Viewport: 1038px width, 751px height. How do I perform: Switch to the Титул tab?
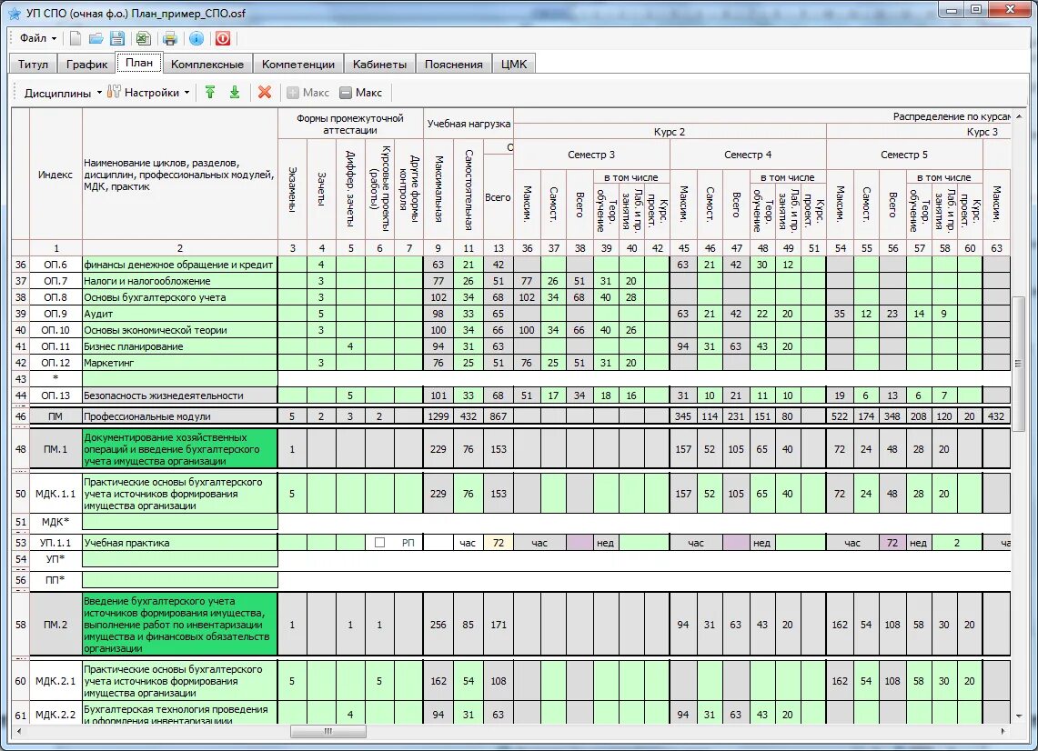coord(33,65)
